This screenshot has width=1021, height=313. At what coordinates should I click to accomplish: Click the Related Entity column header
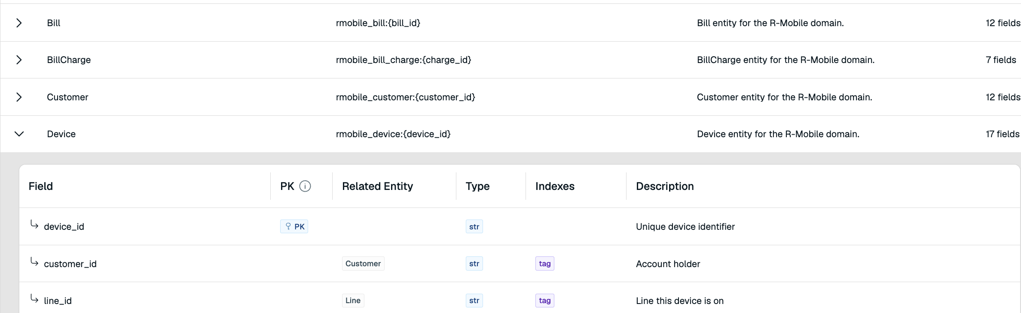377,186
